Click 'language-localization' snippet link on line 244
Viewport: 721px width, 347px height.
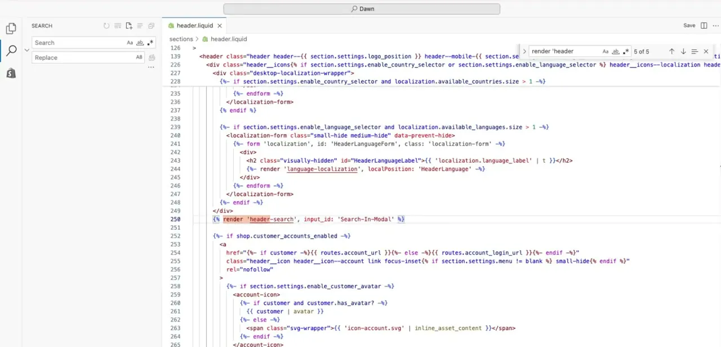(x=322, y=169)
